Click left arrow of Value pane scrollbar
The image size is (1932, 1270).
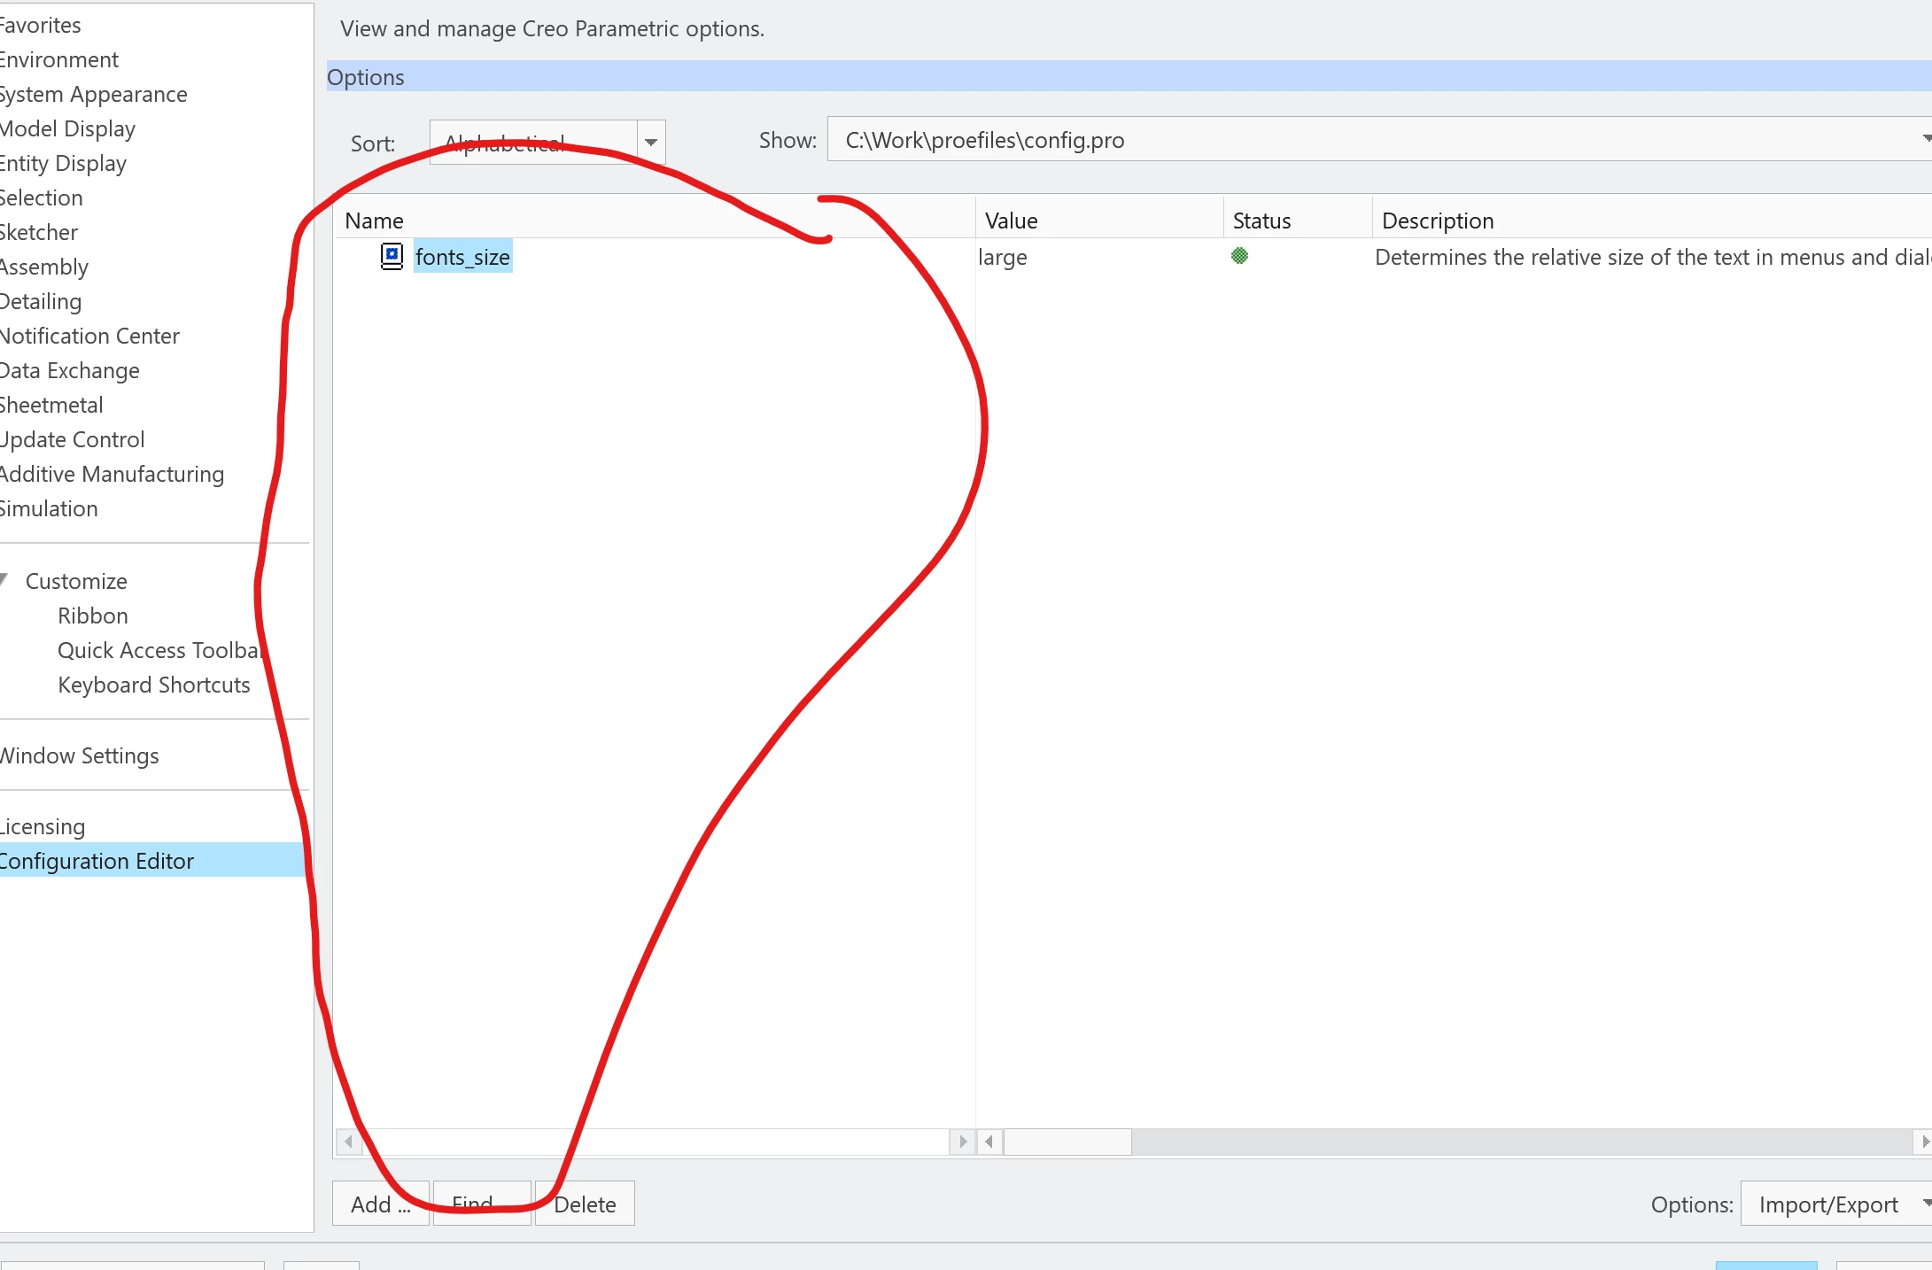pos(989,1142)
